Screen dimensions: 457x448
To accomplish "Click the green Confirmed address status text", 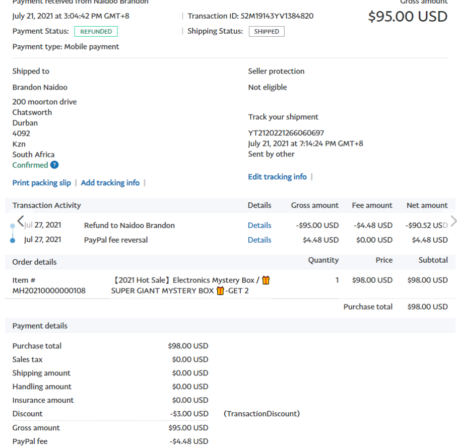I will click(30, 165).
